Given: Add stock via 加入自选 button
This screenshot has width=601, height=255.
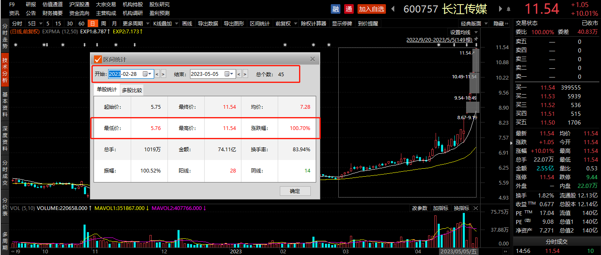Looking at the screenshot, I should click(x=371, y=9).
